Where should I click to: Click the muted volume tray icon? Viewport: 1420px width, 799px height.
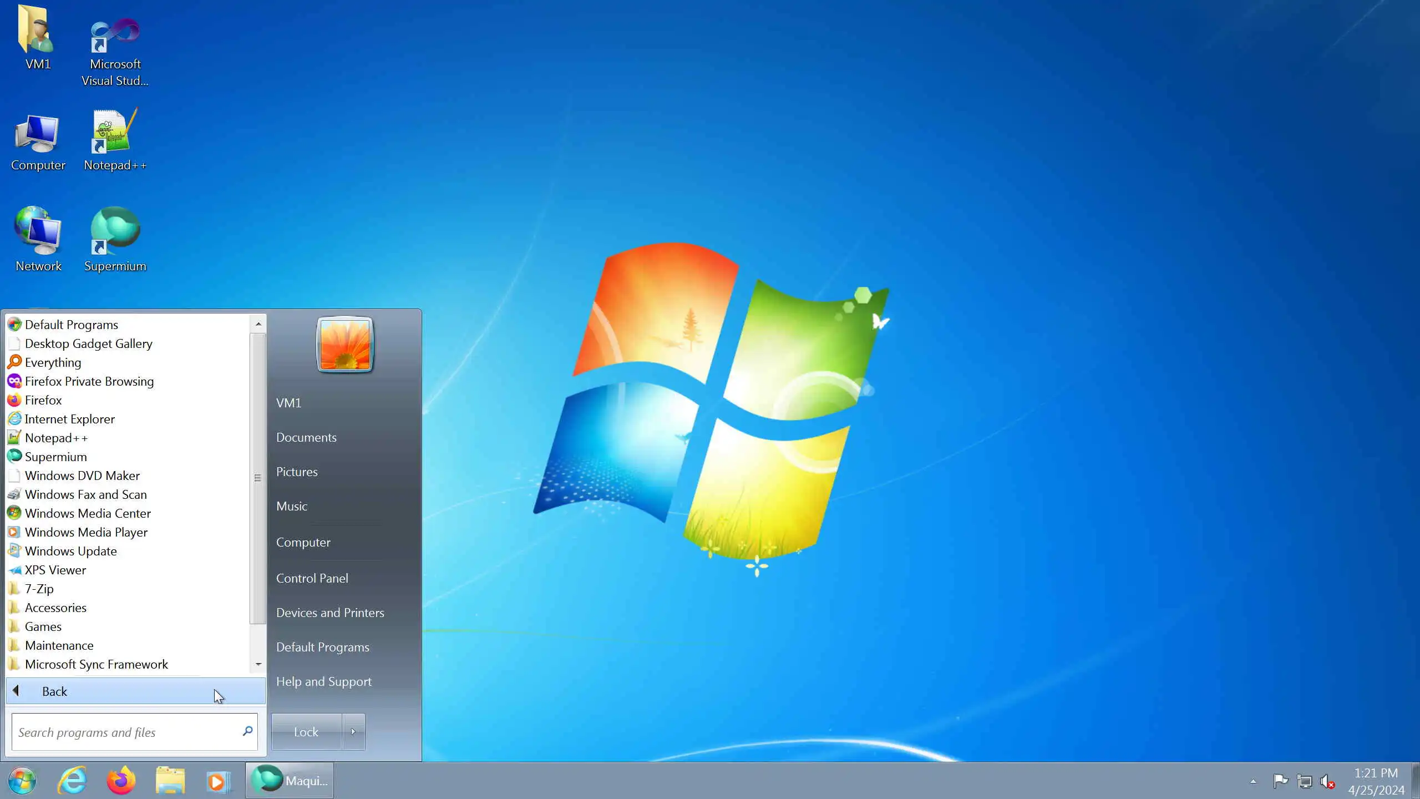(x=1327, y=781)
